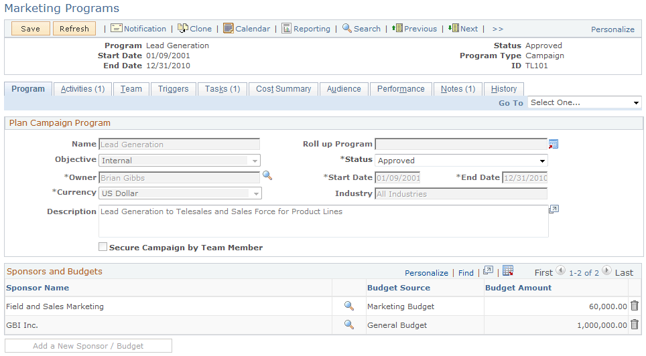Click the Start Date field
Screen dimensions: 646x356
click(x=397, y=178)
